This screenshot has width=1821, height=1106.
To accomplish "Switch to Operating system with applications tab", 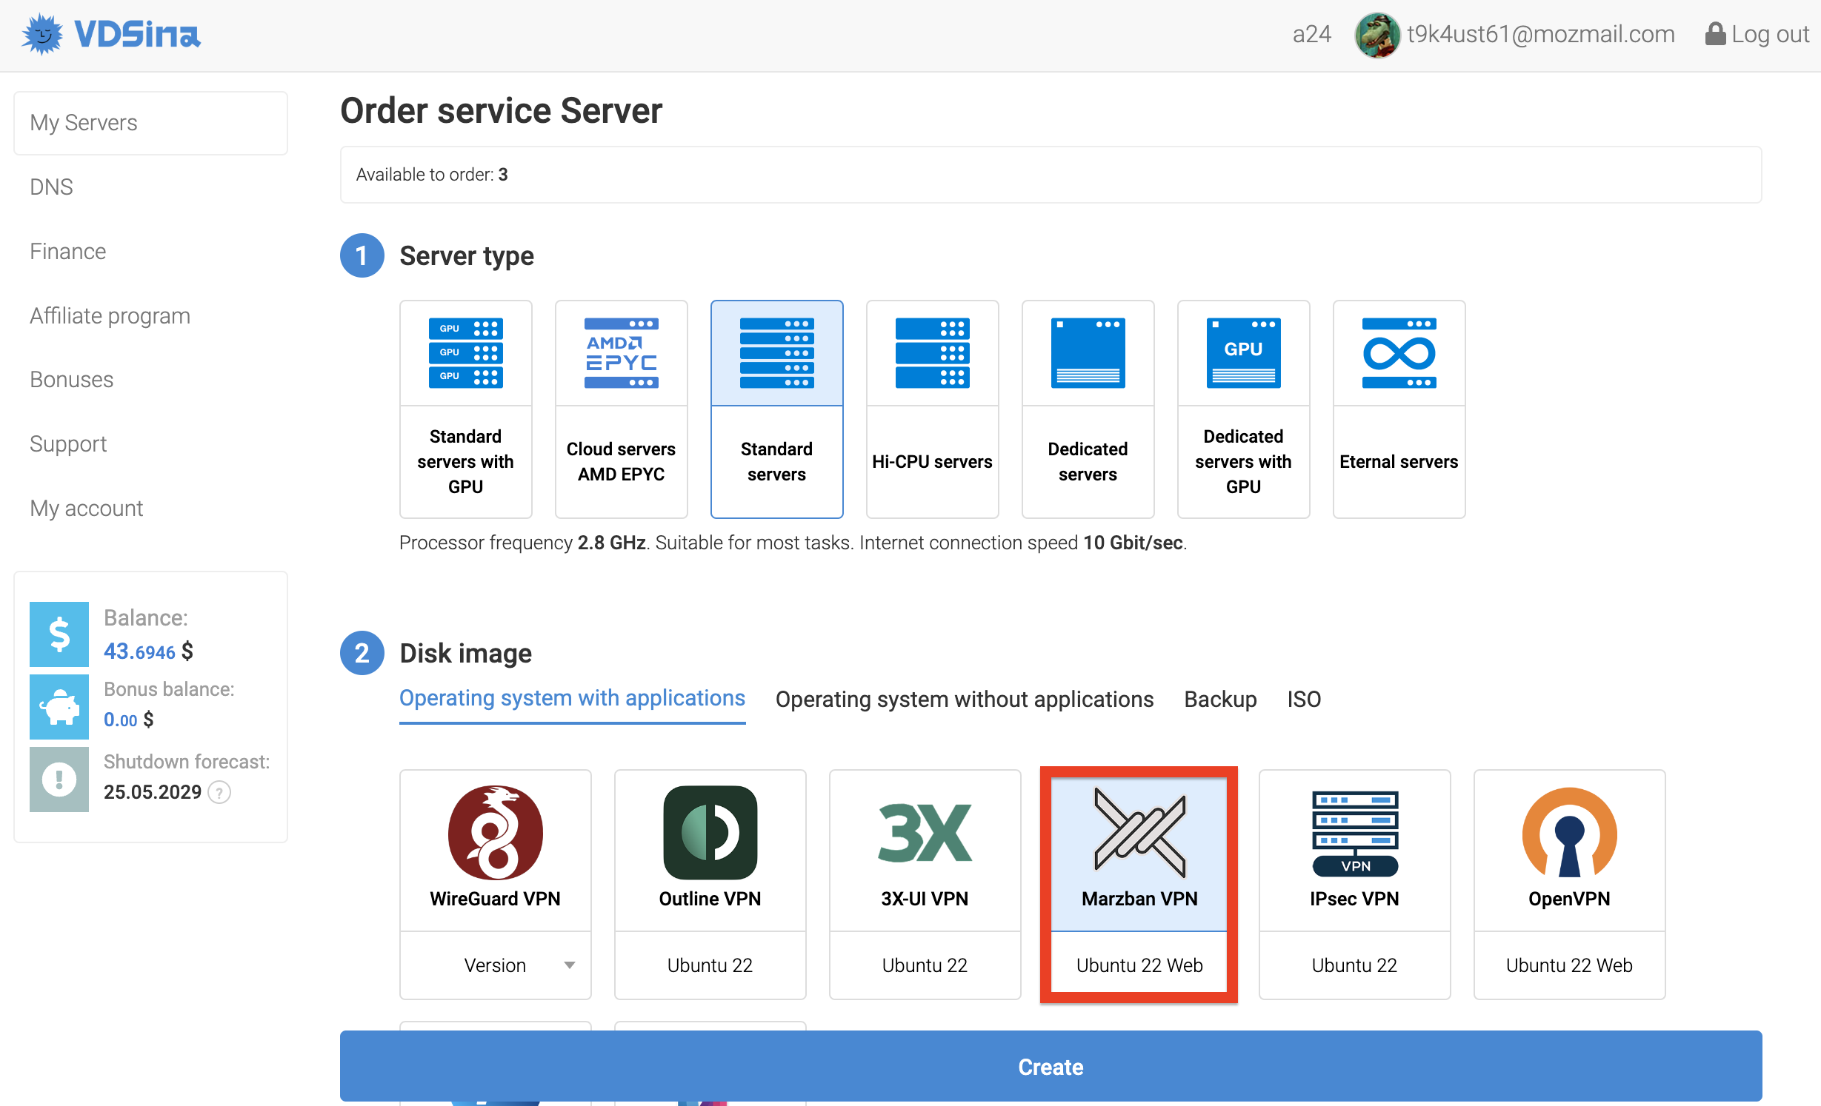I will [x=572, y=699].
